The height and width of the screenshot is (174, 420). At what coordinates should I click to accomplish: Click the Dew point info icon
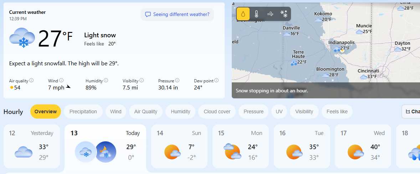click(x=216, y=81)
